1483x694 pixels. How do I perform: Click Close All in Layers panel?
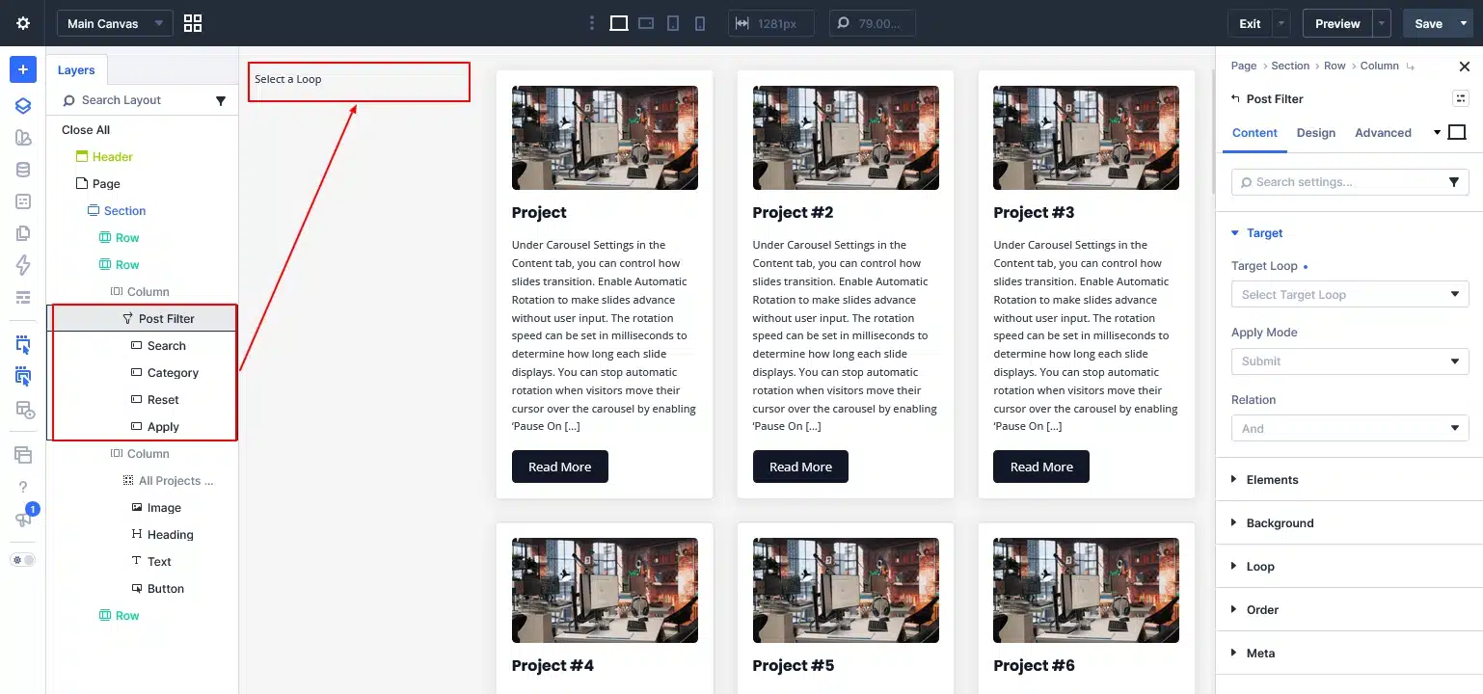(86, 130)
